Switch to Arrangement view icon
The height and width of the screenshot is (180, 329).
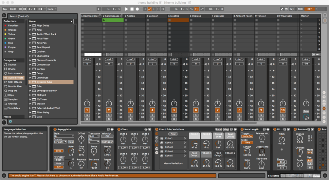(325, 15)
